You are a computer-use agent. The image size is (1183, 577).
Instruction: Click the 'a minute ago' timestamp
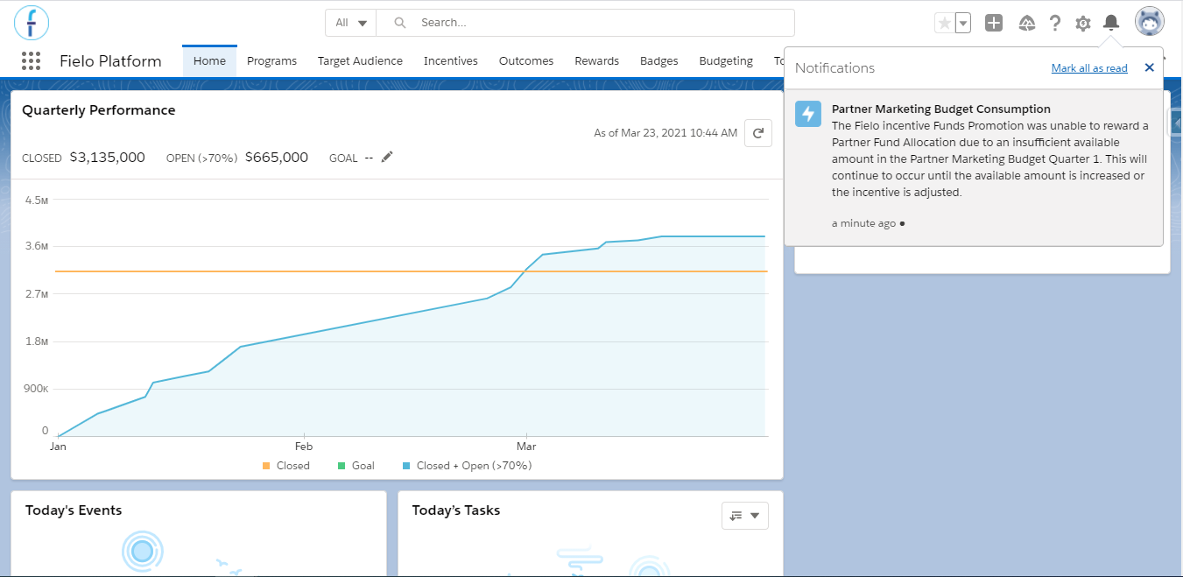pos(863,223)
